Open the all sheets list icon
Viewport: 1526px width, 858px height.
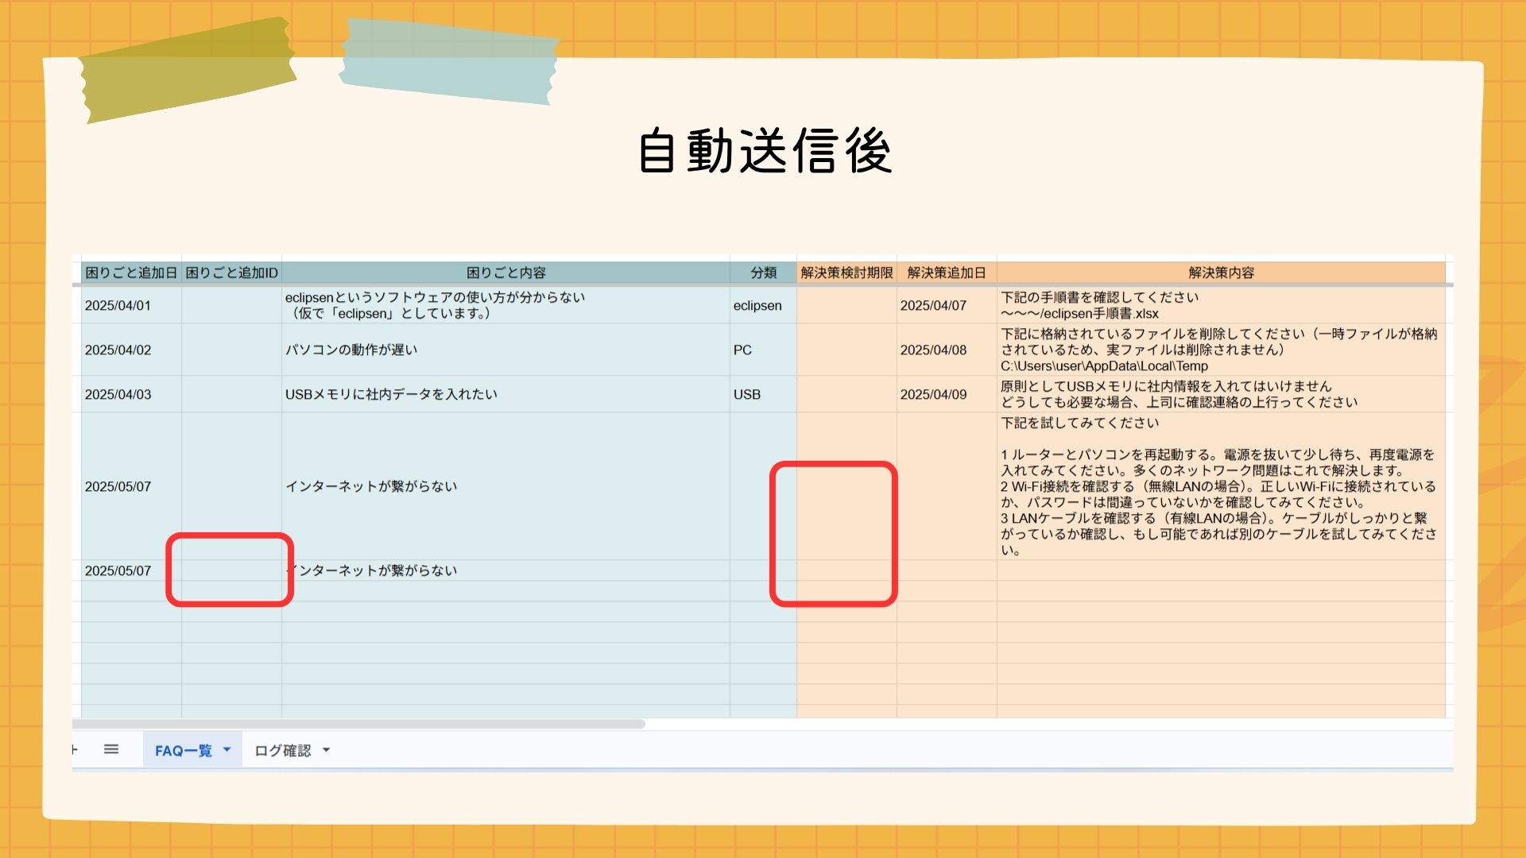[111, 749]
